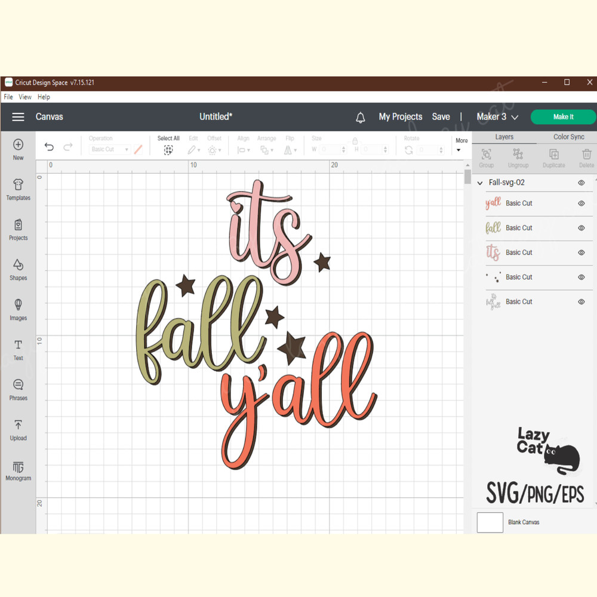Open the View menu
This screenshot has width=597, height=597.
point(24,97)
